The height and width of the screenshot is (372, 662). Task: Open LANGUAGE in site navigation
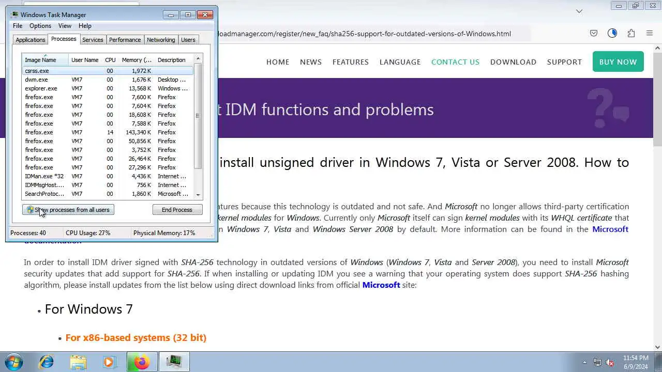[x=400, y=62]
